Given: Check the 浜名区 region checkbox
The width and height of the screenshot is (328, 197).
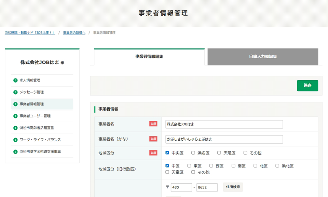Looking at the screenshot, I should pyautogui.click(x=193, y=153).
